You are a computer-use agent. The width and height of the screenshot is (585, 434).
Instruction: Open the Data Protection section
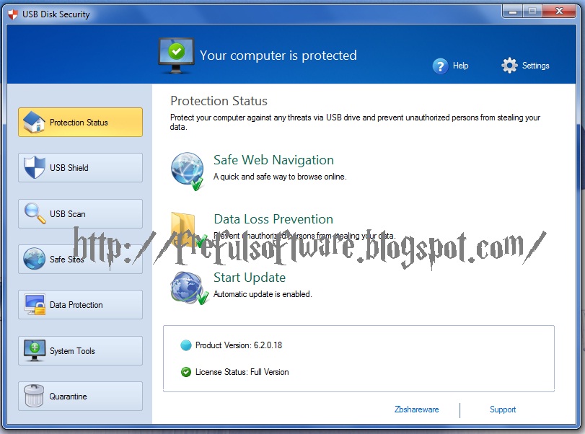pos(80,305)
